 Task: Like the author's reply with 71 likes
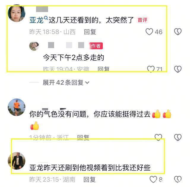[x=151, y=69]
